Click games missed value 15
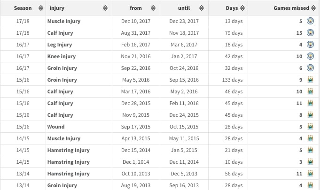 tap(299, 33)
